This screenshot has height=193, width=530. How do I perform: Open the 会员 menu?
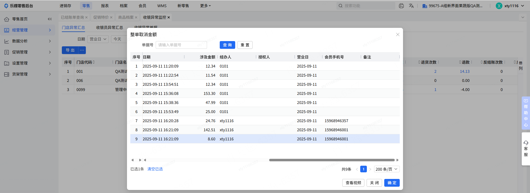(x=142, y=6)
